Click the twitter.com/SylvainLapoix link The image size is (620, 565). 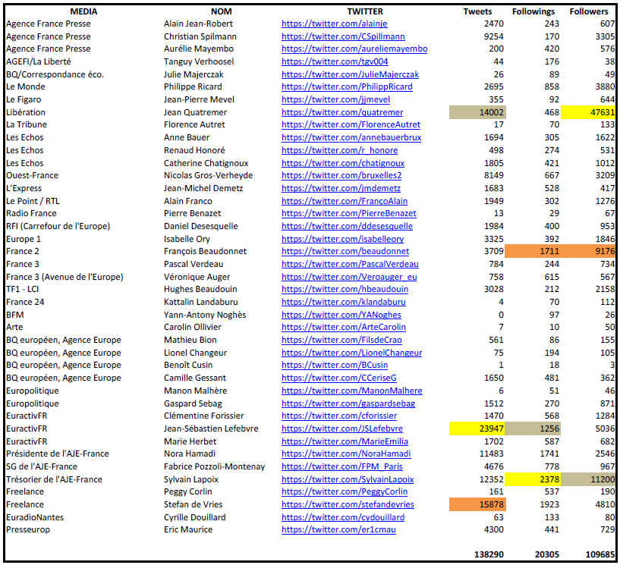[x=348, y=479]
